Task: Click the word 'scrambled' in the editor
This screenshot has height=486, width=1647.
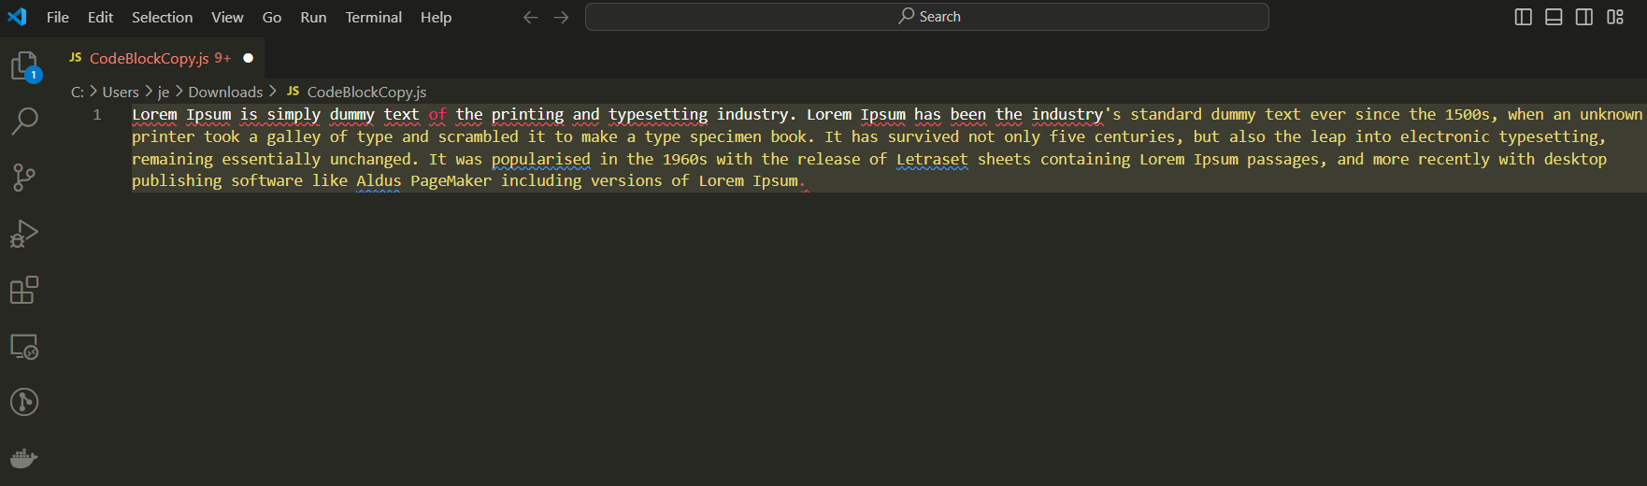Action: click(478, 136)
